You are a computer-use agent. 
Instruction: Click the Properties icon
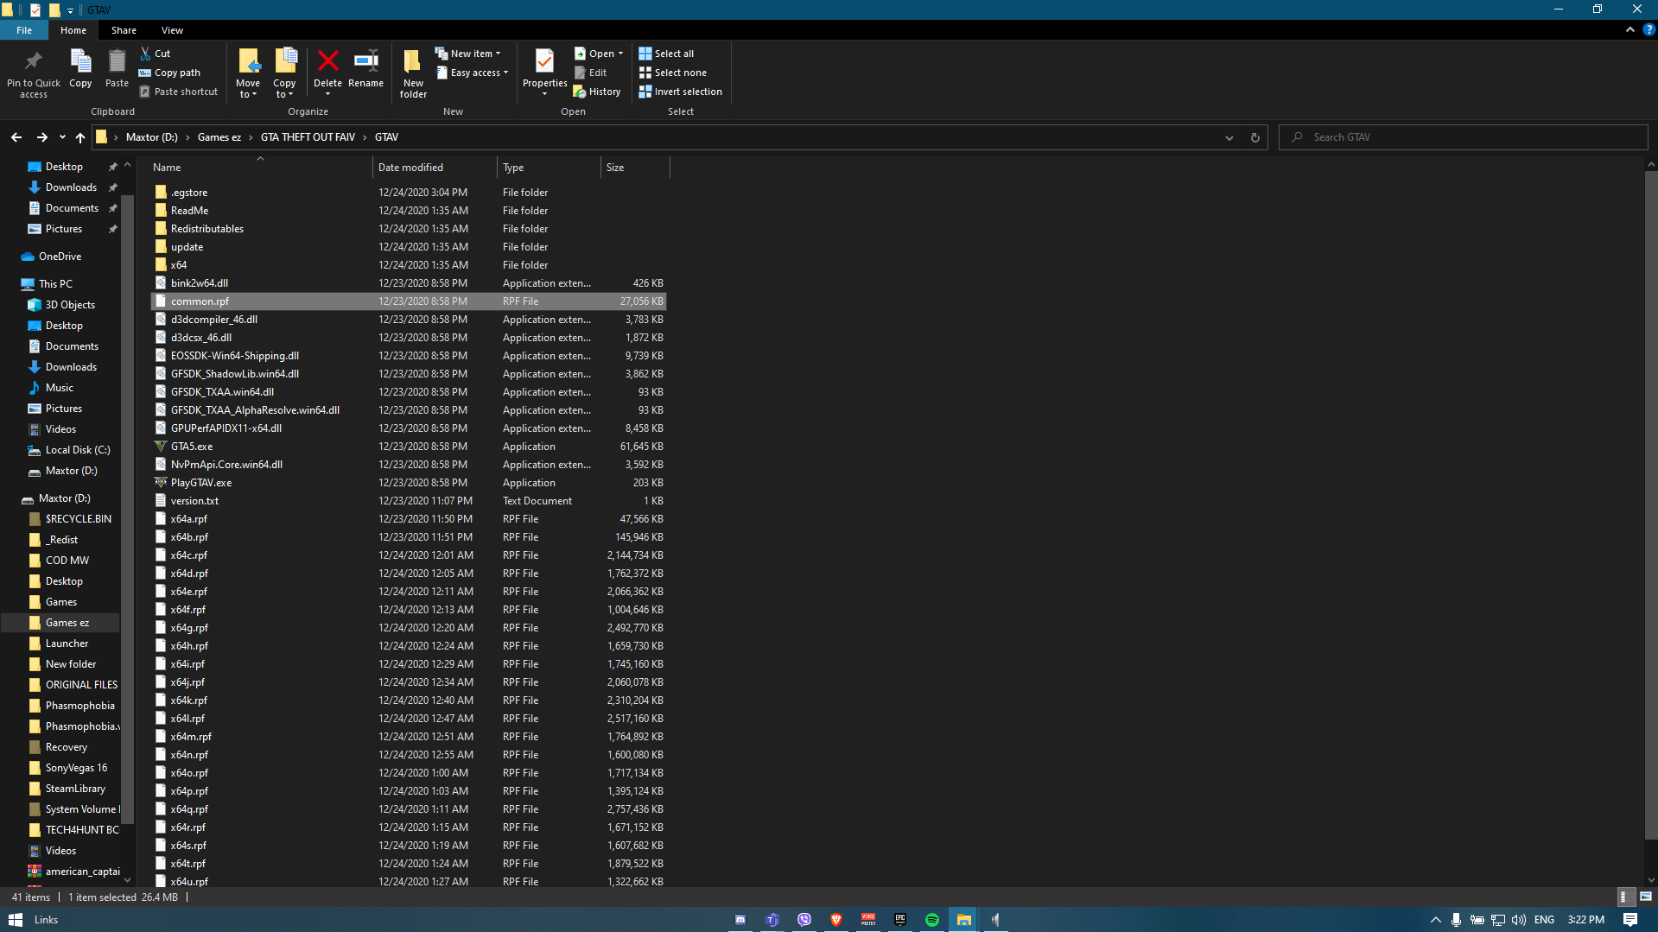point(544,61)
